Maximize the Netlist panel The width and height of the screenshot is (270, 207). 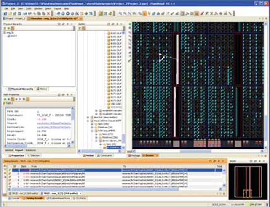109,24
